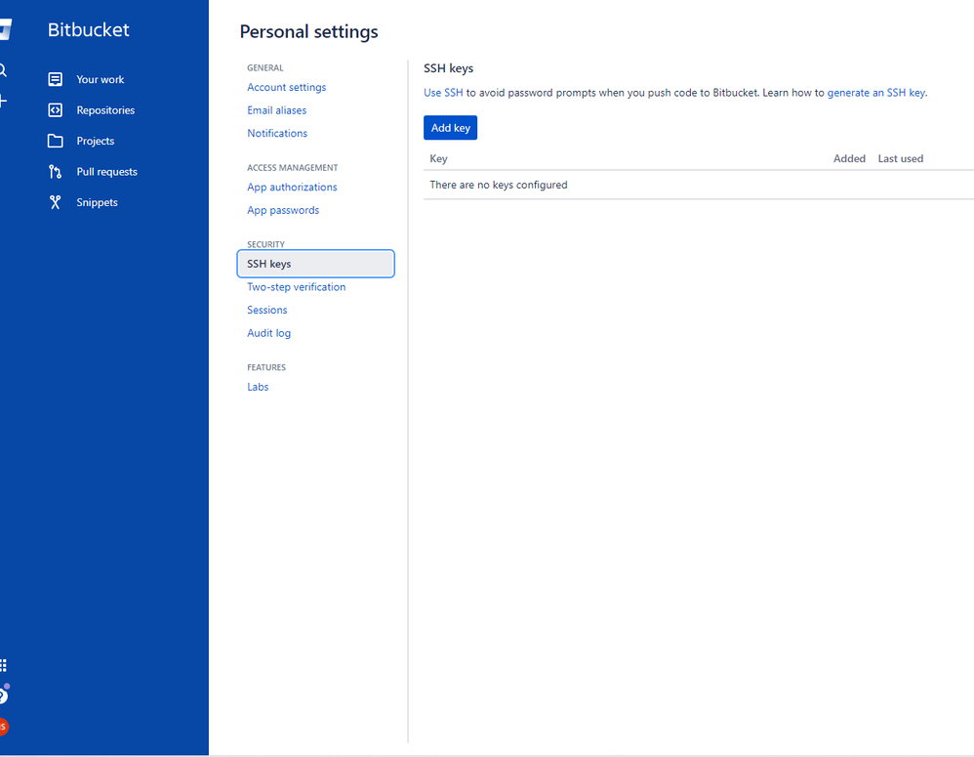The width and height of the screenshot is (974, 757).
Task: Click the Repositories code icon
Action: click(56, 110)
